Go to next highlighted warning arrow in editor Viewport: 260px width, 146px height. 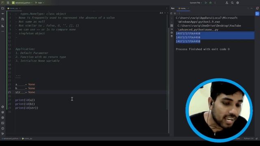pyautogui.click(x=168, y=13)
